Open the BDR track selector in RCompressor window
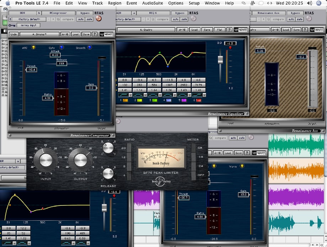The image size is (327, 247). (22, 13)
